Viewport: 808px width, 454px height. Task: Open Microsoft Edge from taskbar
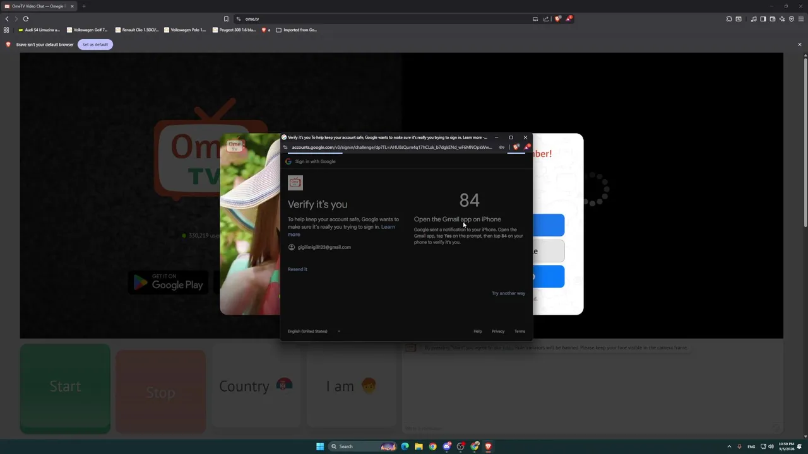click(405, 446)
